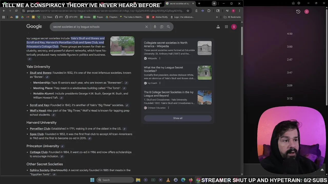Open more options for Ivy Coach result
328x184 pixels.
tap(160, 83)
